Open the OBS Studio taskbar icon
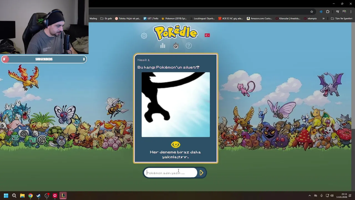This screenshot has height=200, width=355. 47,196
